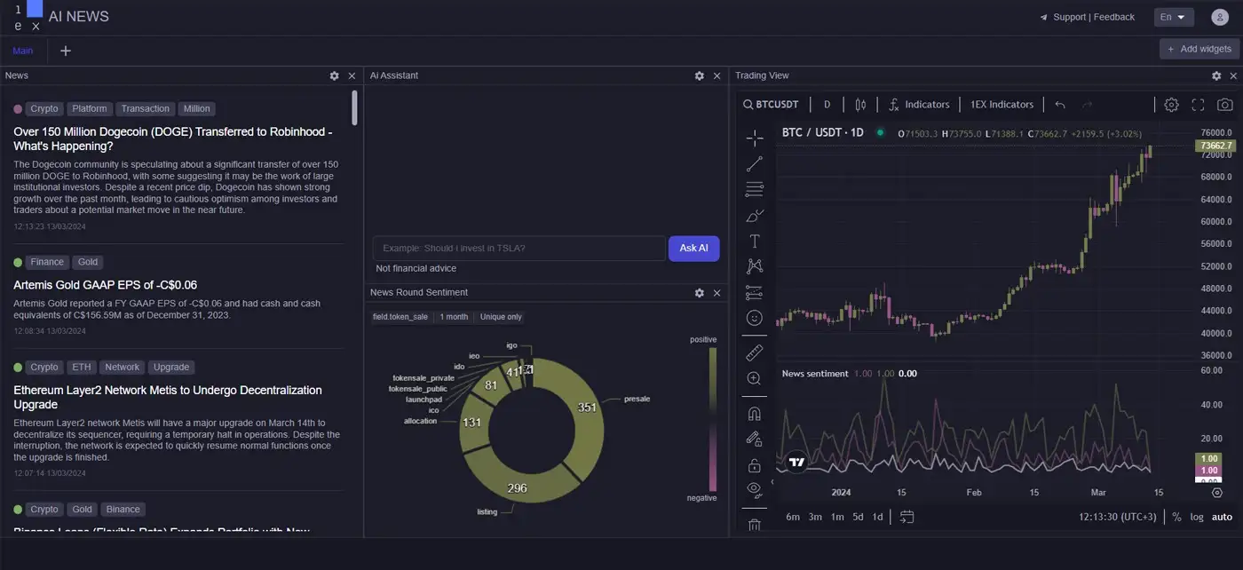1243x570 pixels.
Task: Take a chart snapshot with camera icon
Action: point(1224,105)
